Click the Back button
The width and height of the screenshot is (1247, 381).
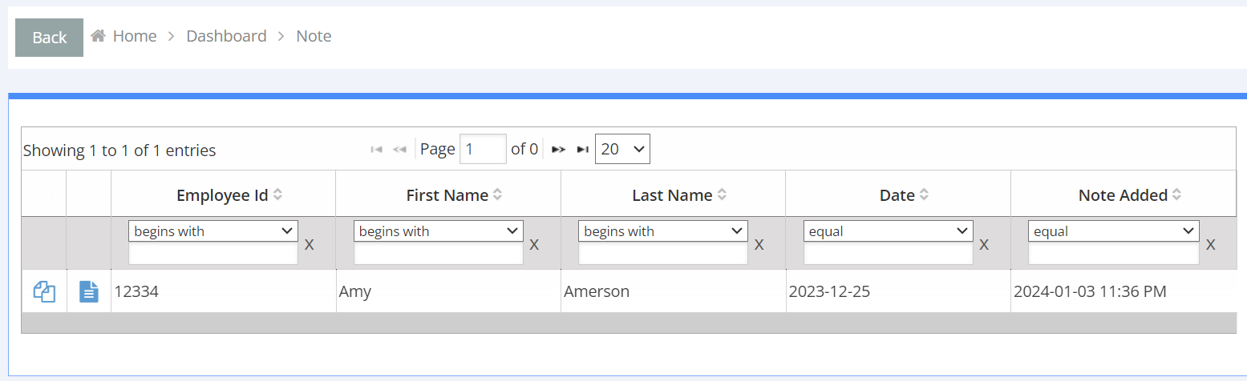tap(49, 38)
